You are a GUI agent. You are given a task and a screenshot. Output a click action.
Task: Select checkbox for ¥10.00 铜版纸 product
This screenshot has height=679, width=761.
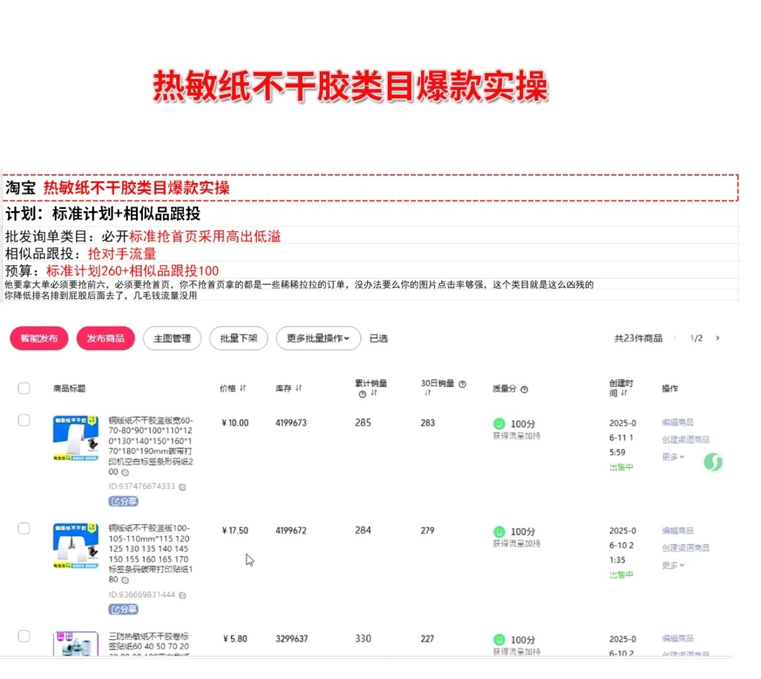pyautogui.click(x=24, y=420)
